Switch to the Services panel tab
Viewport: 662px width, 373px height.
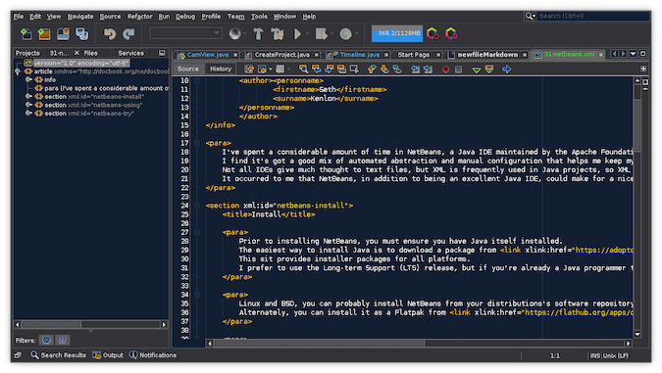pyautogui.click(x=130, y=53)
